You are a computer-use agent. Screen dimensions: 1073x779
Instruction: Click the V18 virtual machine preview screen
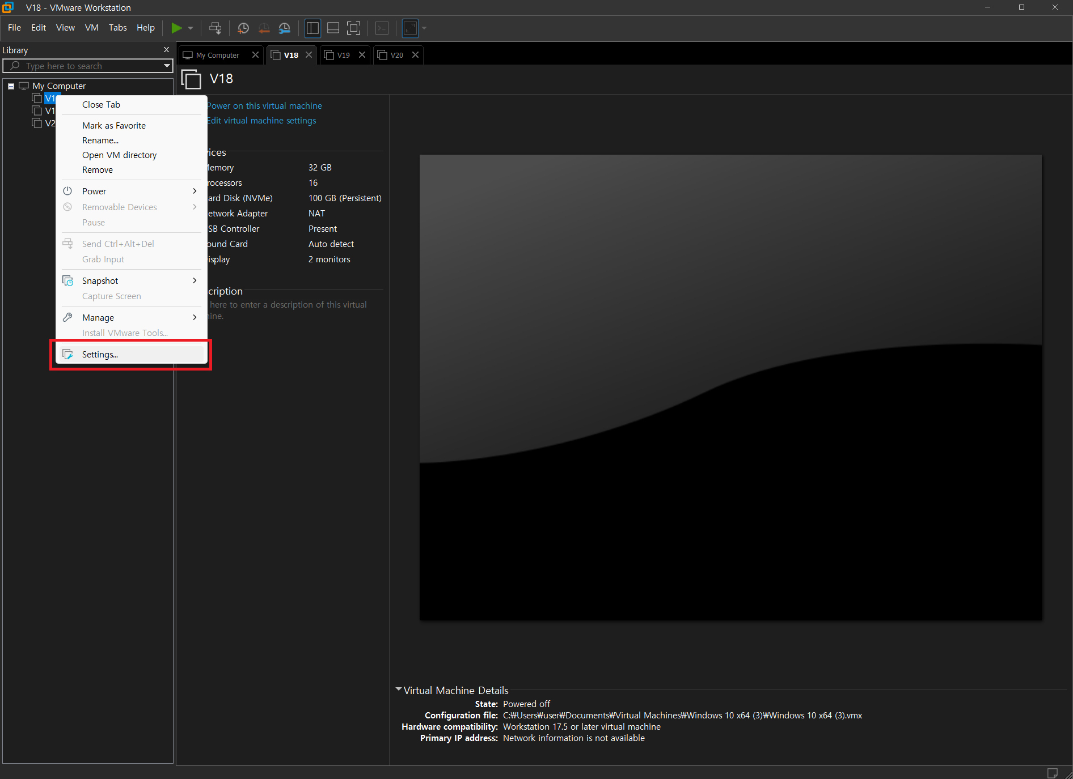730,387
